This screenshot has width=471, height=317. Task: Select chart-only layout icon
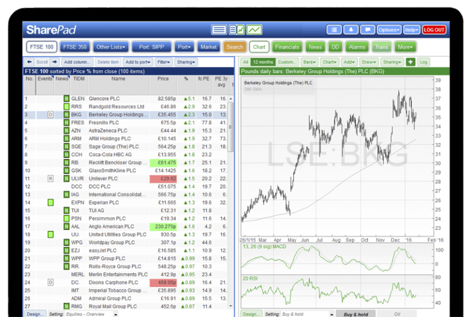[x=254, y=29]
